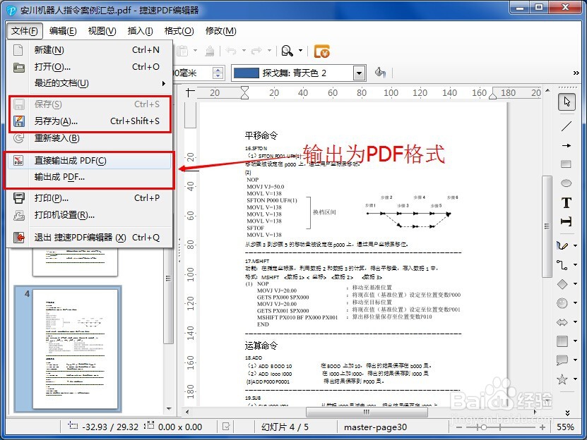Click the format paintbrush toolbar icon
The width and height of the screenshot is (587, 440).
210,51
